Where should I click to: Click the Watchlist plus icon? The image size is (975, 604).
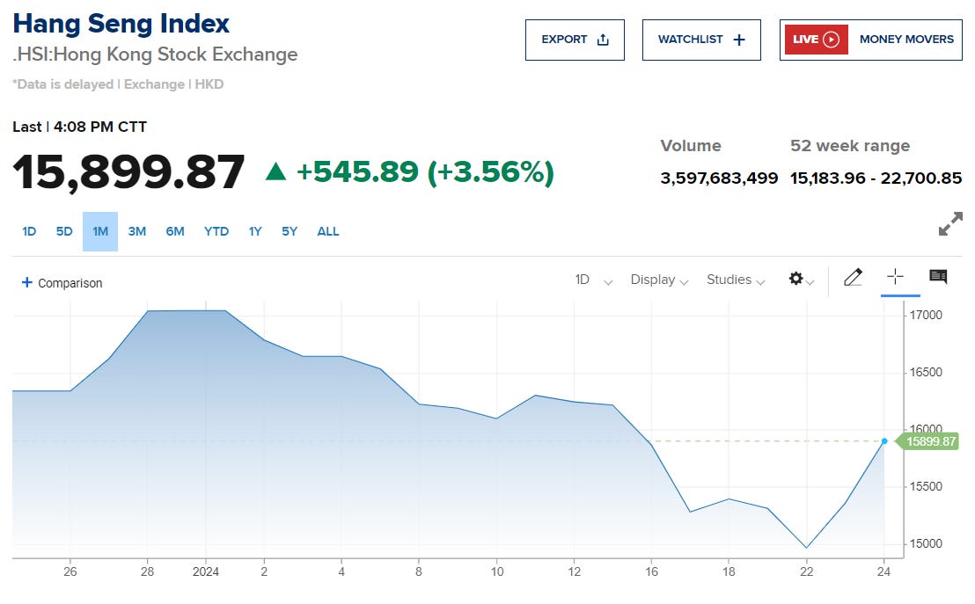point(739,40)
